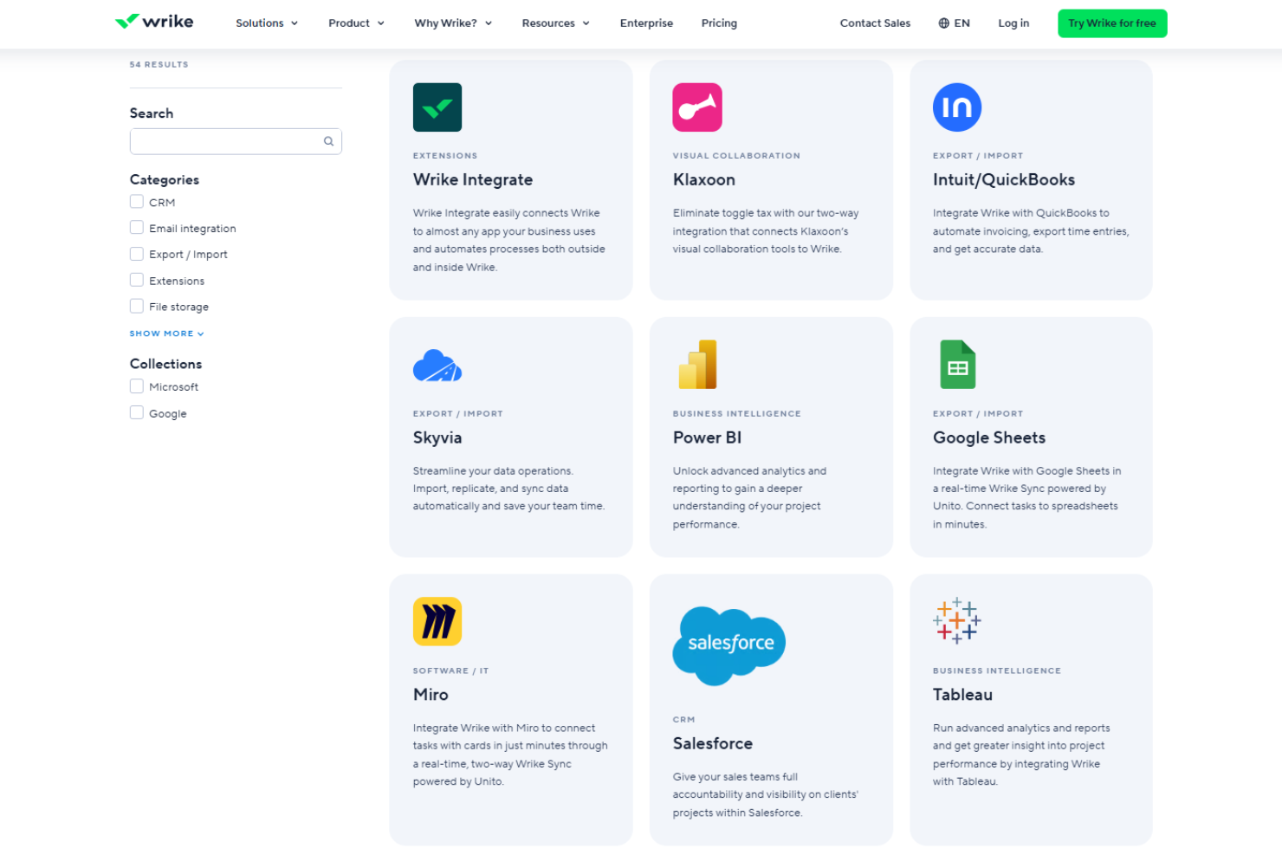Check the File storage checkbox

pos(137,306)
